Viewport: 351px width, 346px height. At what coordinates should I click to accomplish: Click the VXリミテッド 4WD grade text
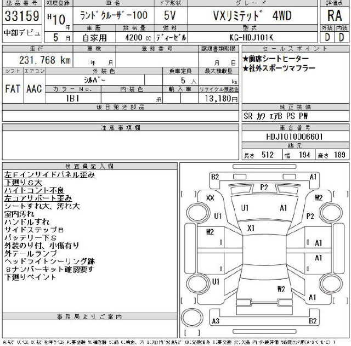tap(252, 16)
